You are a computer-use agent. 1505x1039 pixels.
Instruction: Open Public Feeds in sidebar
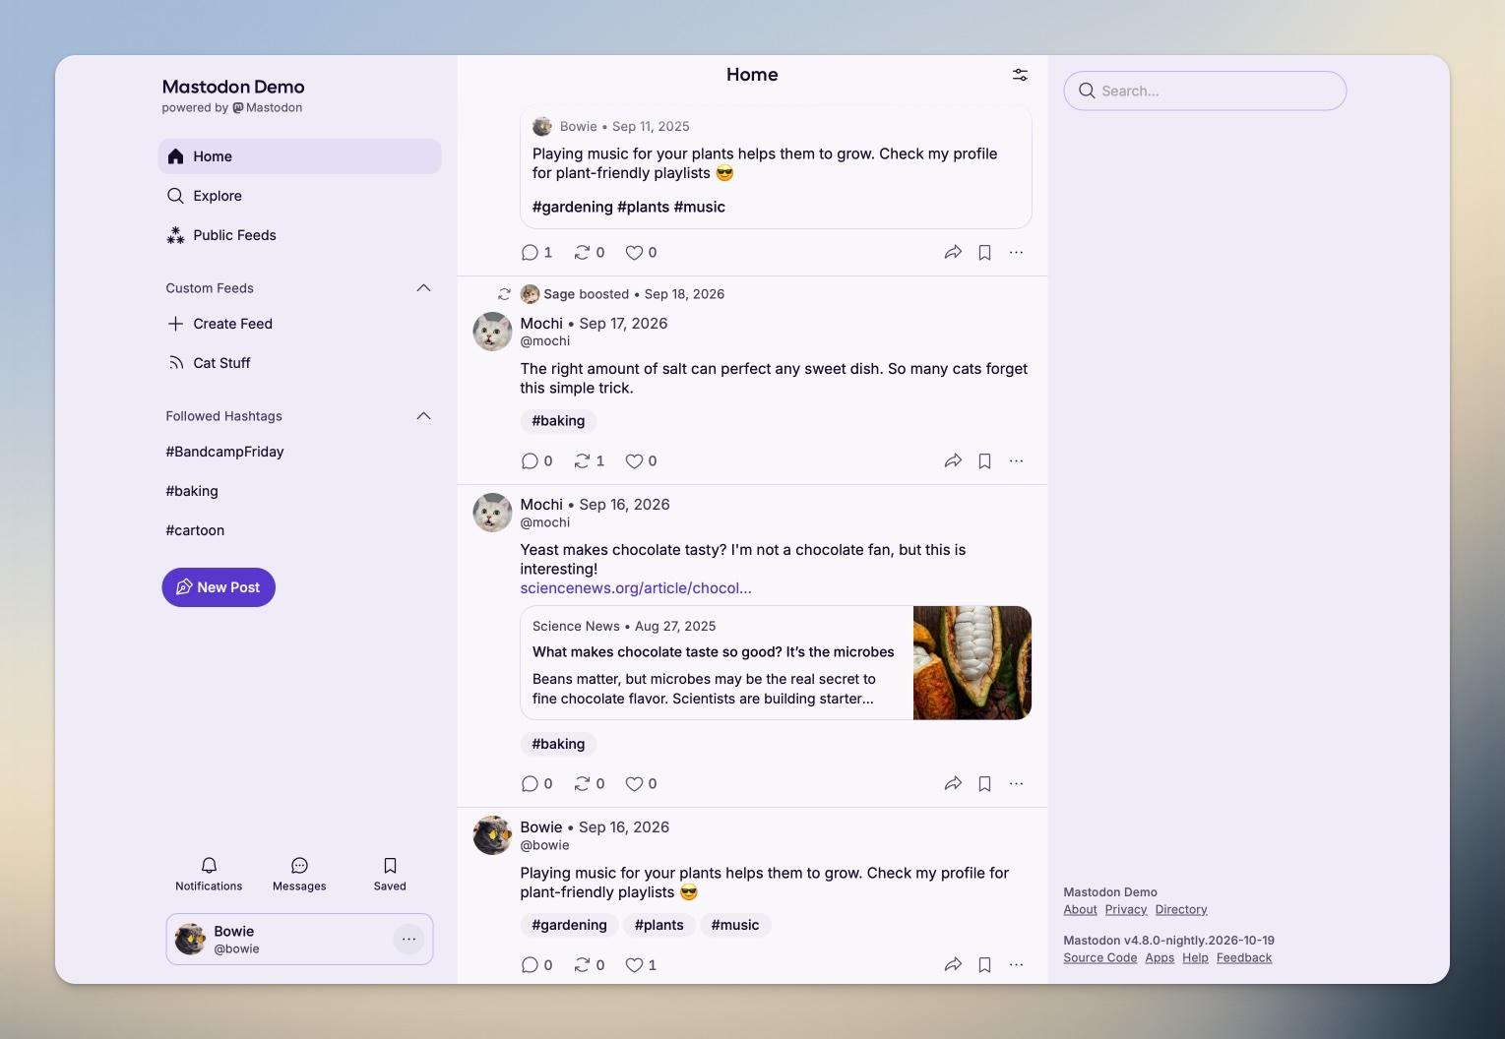299,235
